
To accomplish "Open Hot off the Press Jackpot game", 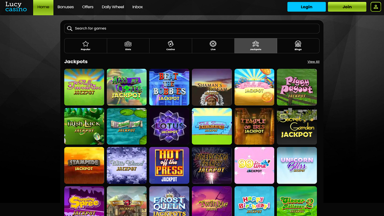I will tap(169, 166).
